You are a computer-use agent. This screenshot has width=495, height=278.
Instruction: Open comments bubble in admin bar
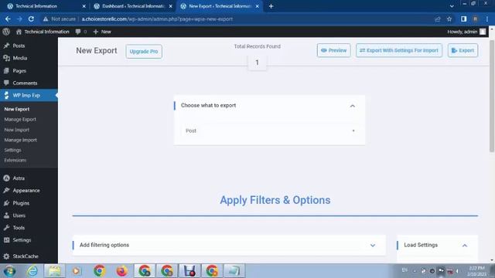click(80, 32)
